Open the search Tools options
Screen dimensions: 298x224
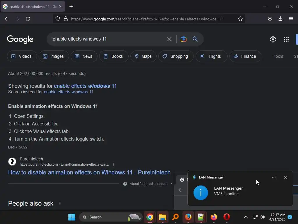(278, 56)
